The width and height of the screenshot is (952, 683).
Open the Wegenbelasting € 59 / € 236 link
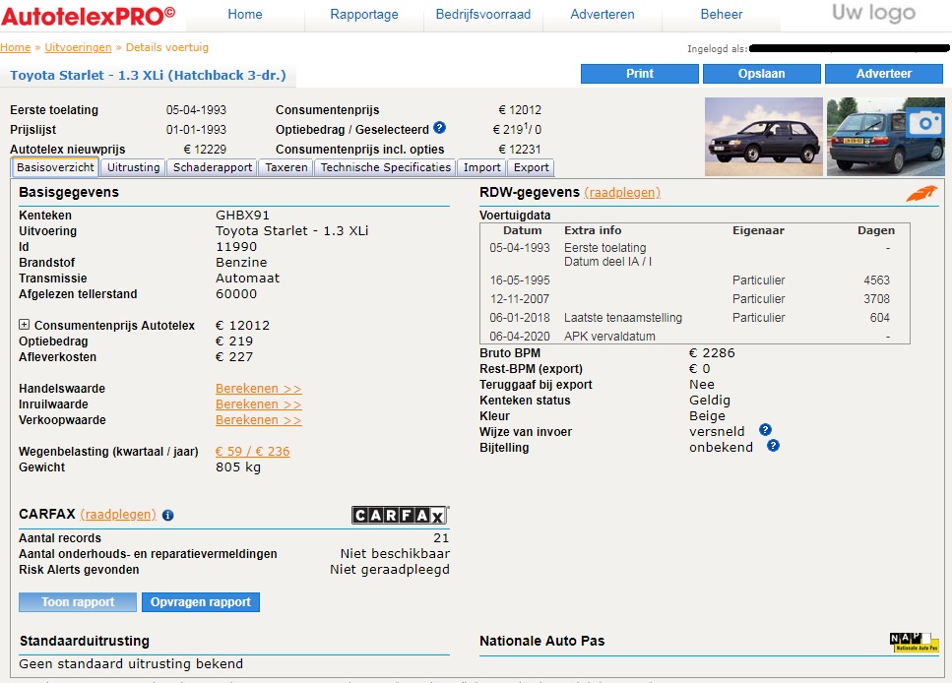pyautogui.click(x=253, y=452)
